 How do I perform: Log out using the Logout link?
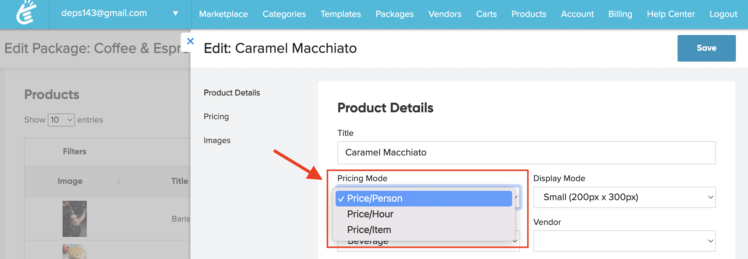723,14
